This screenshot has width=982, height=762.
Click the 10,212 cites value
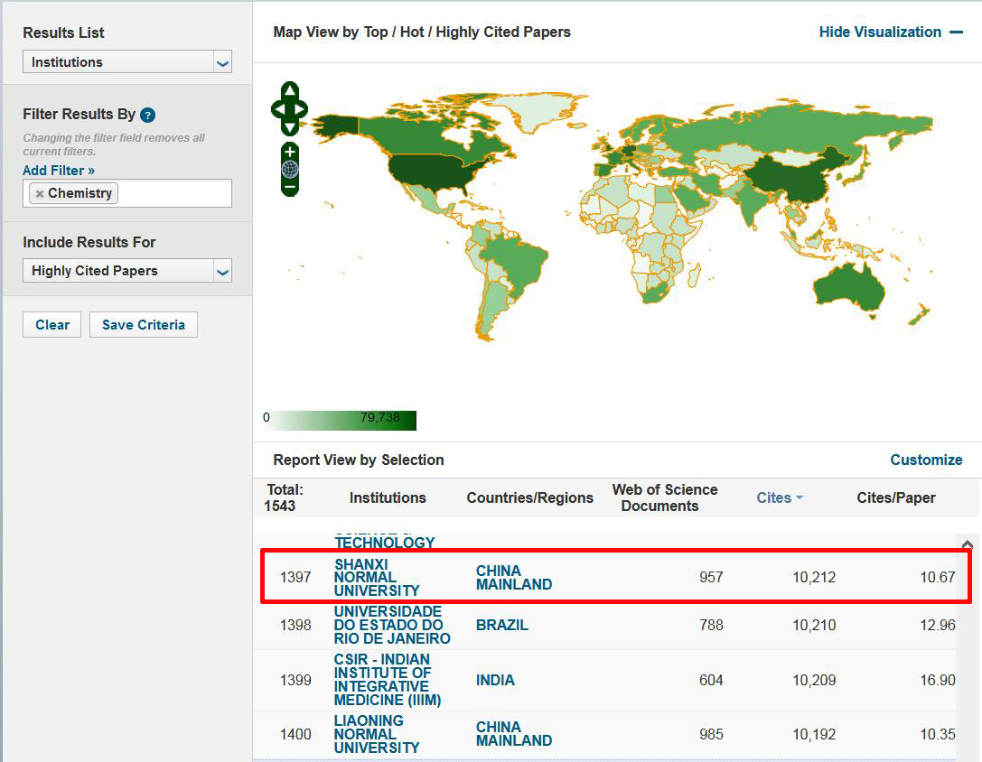pos(814,577)
